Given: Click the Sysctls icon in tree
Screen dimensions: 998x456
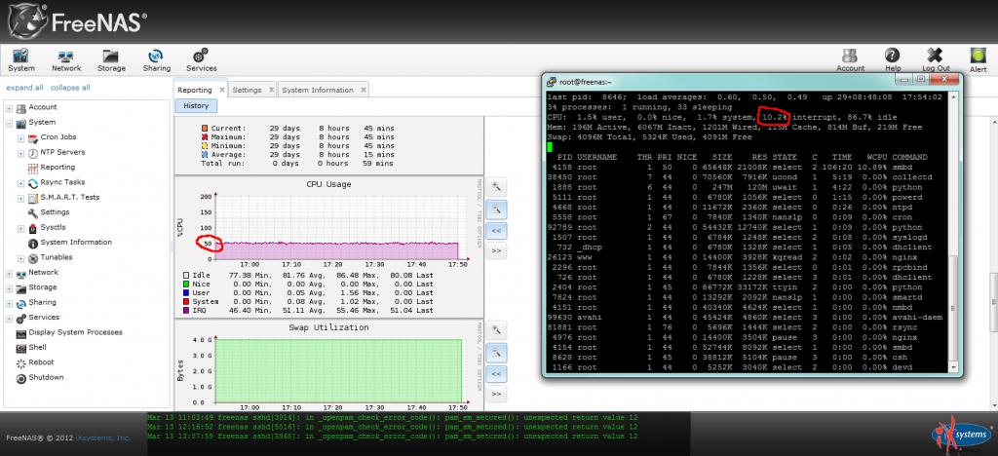Looking at the screenshot, I should 33,228.
